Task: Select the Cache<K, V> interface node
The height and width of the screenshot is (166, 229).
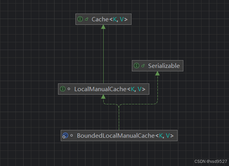Action: point(103,19)
